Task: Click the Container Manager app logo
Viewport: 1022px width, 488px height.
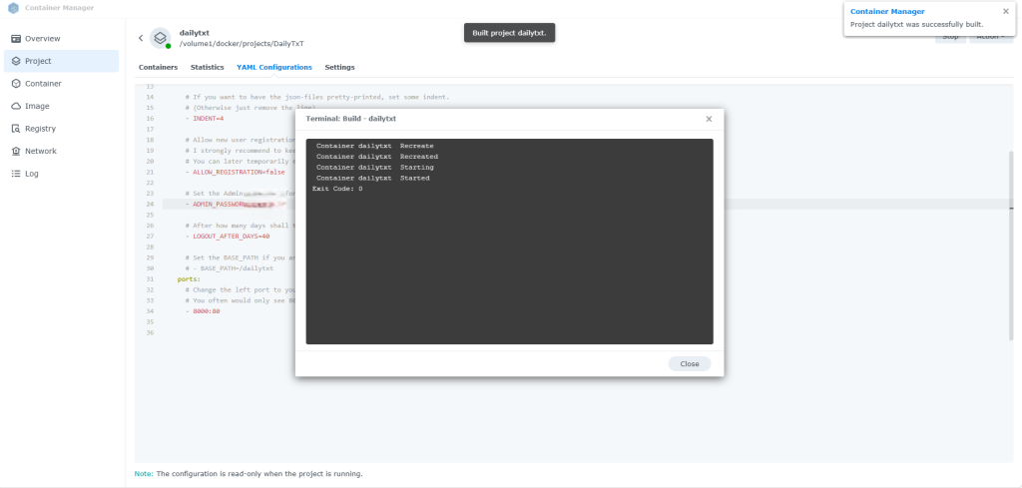Action: coord(12,8)
